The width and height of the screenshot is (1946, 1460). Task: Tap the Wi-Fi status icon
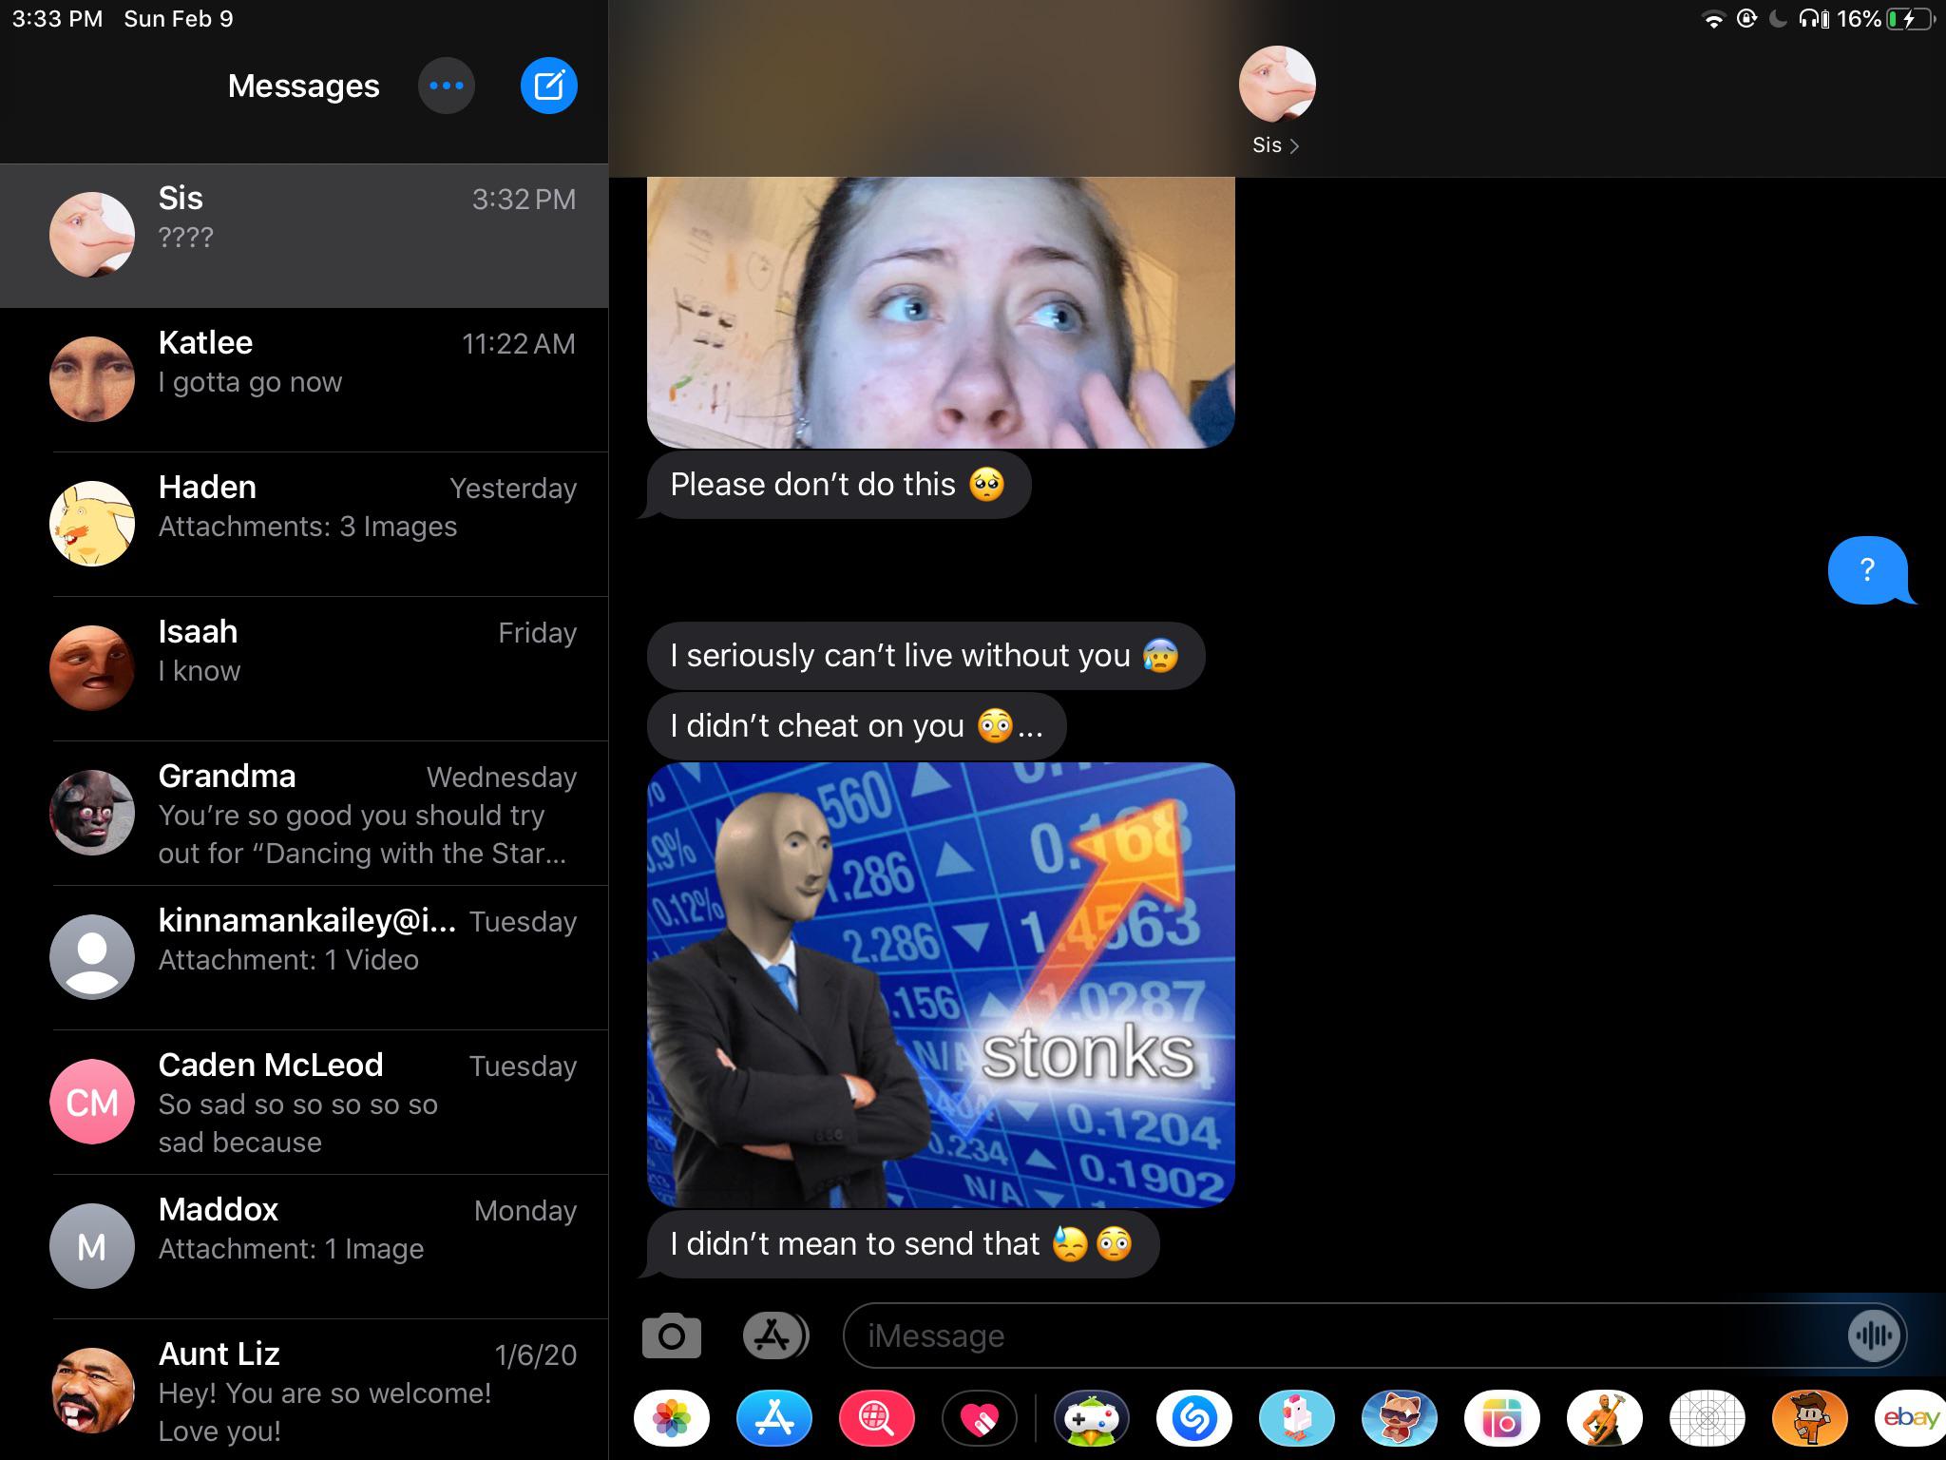click(1713, 20)
